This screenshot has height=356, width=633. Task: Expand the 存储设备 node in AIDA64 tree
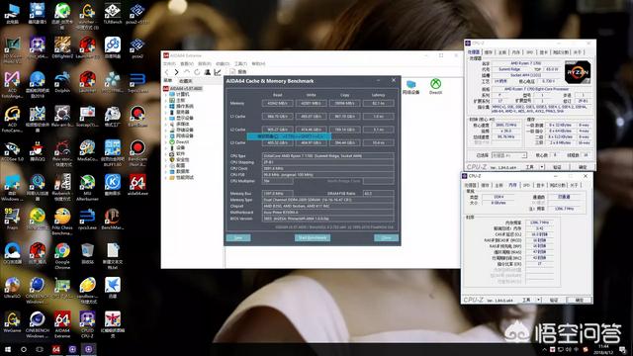point(165,130)
